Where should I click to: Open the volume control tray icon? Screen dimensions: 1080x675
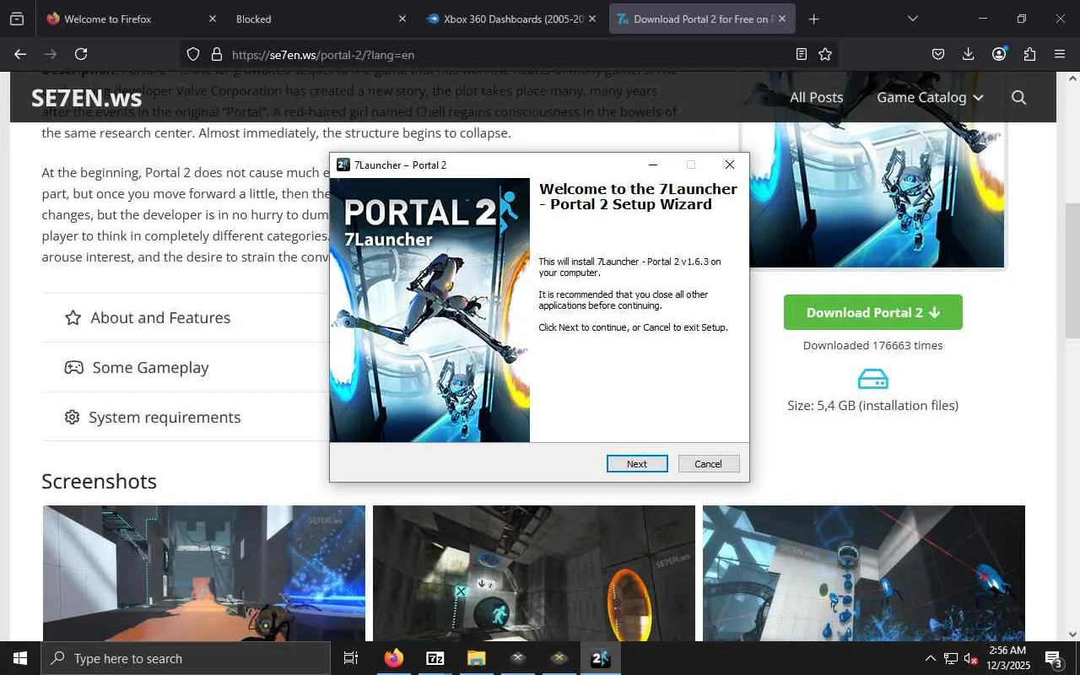click(x=971, y=658)
